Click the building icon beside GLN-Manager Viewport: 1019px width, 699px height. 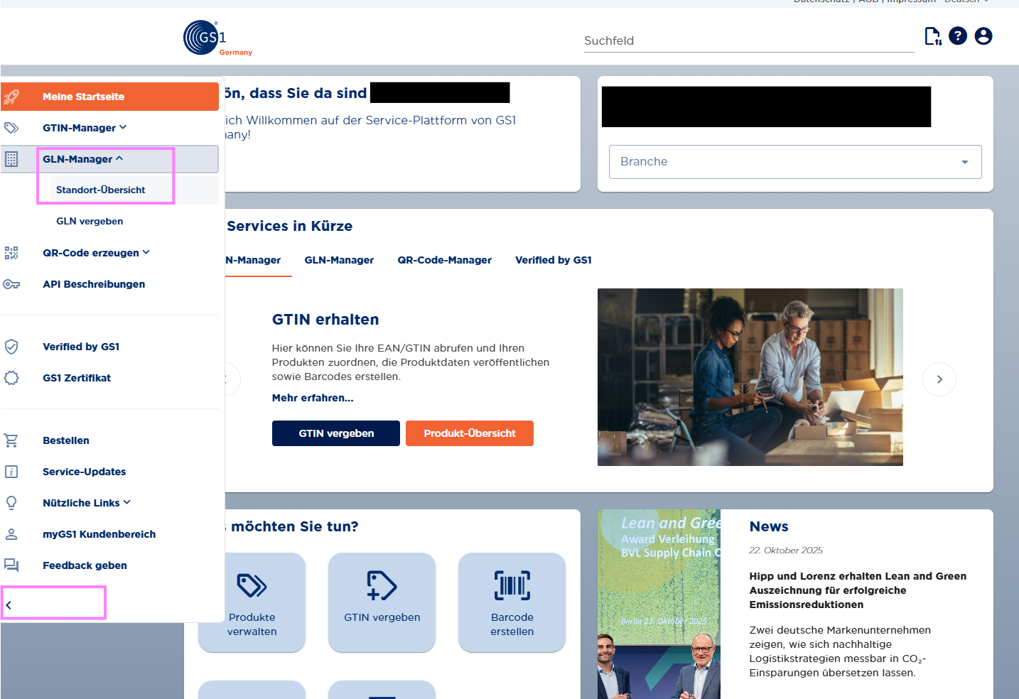(x=11, y=159)
